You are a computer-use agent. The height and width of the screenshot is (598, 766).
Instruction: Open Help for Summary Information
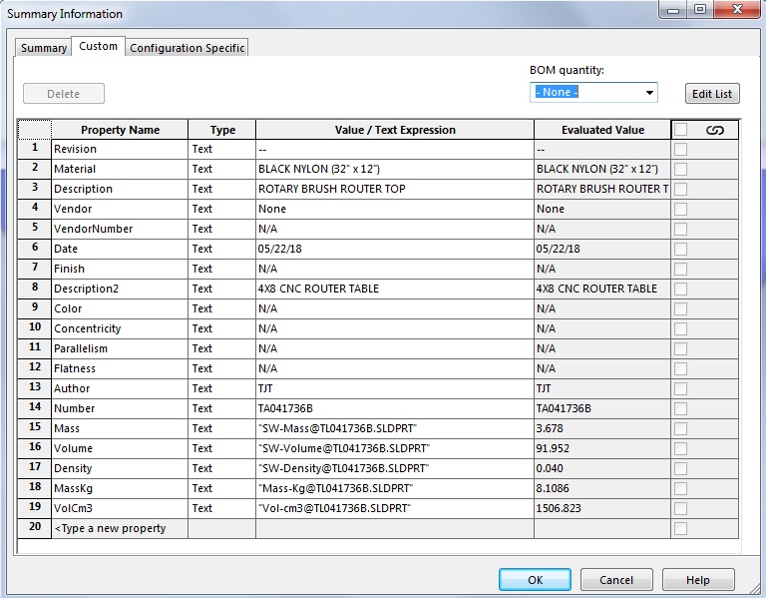click(x=698, y=580)
